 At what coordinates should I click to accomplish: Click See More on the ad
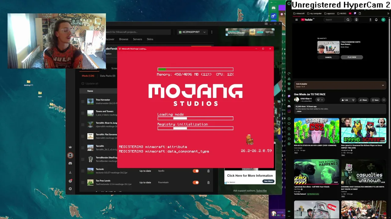point(268,181)
